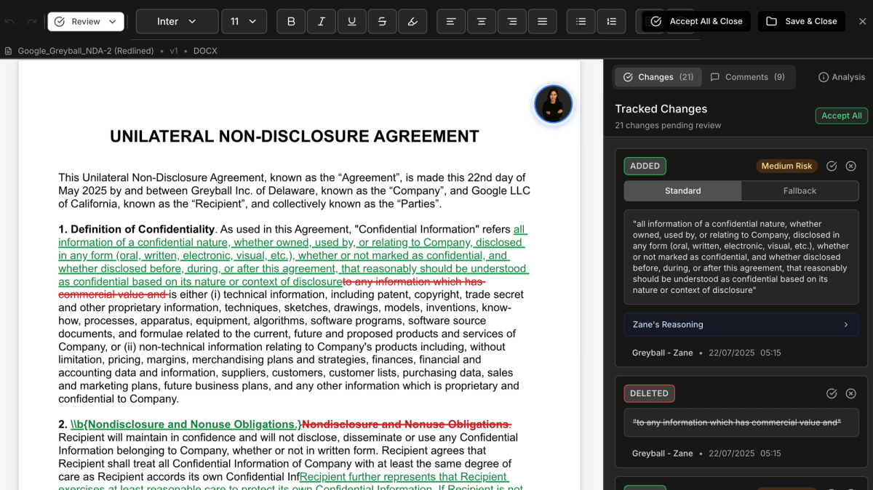
Task: Accept the DELETED change with checkmark icon
Action: (832, 394)
